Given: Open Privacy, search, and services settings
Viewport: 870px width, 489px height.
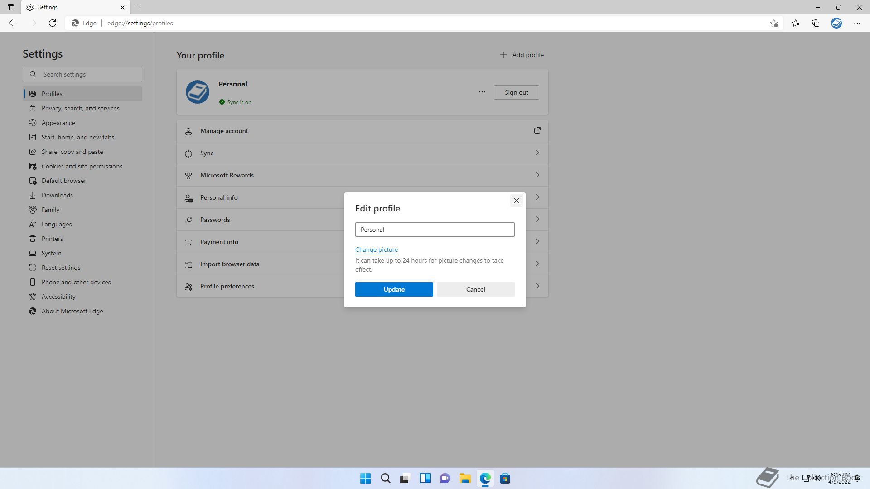Looking at the screenshot, I should coord(82,108).
